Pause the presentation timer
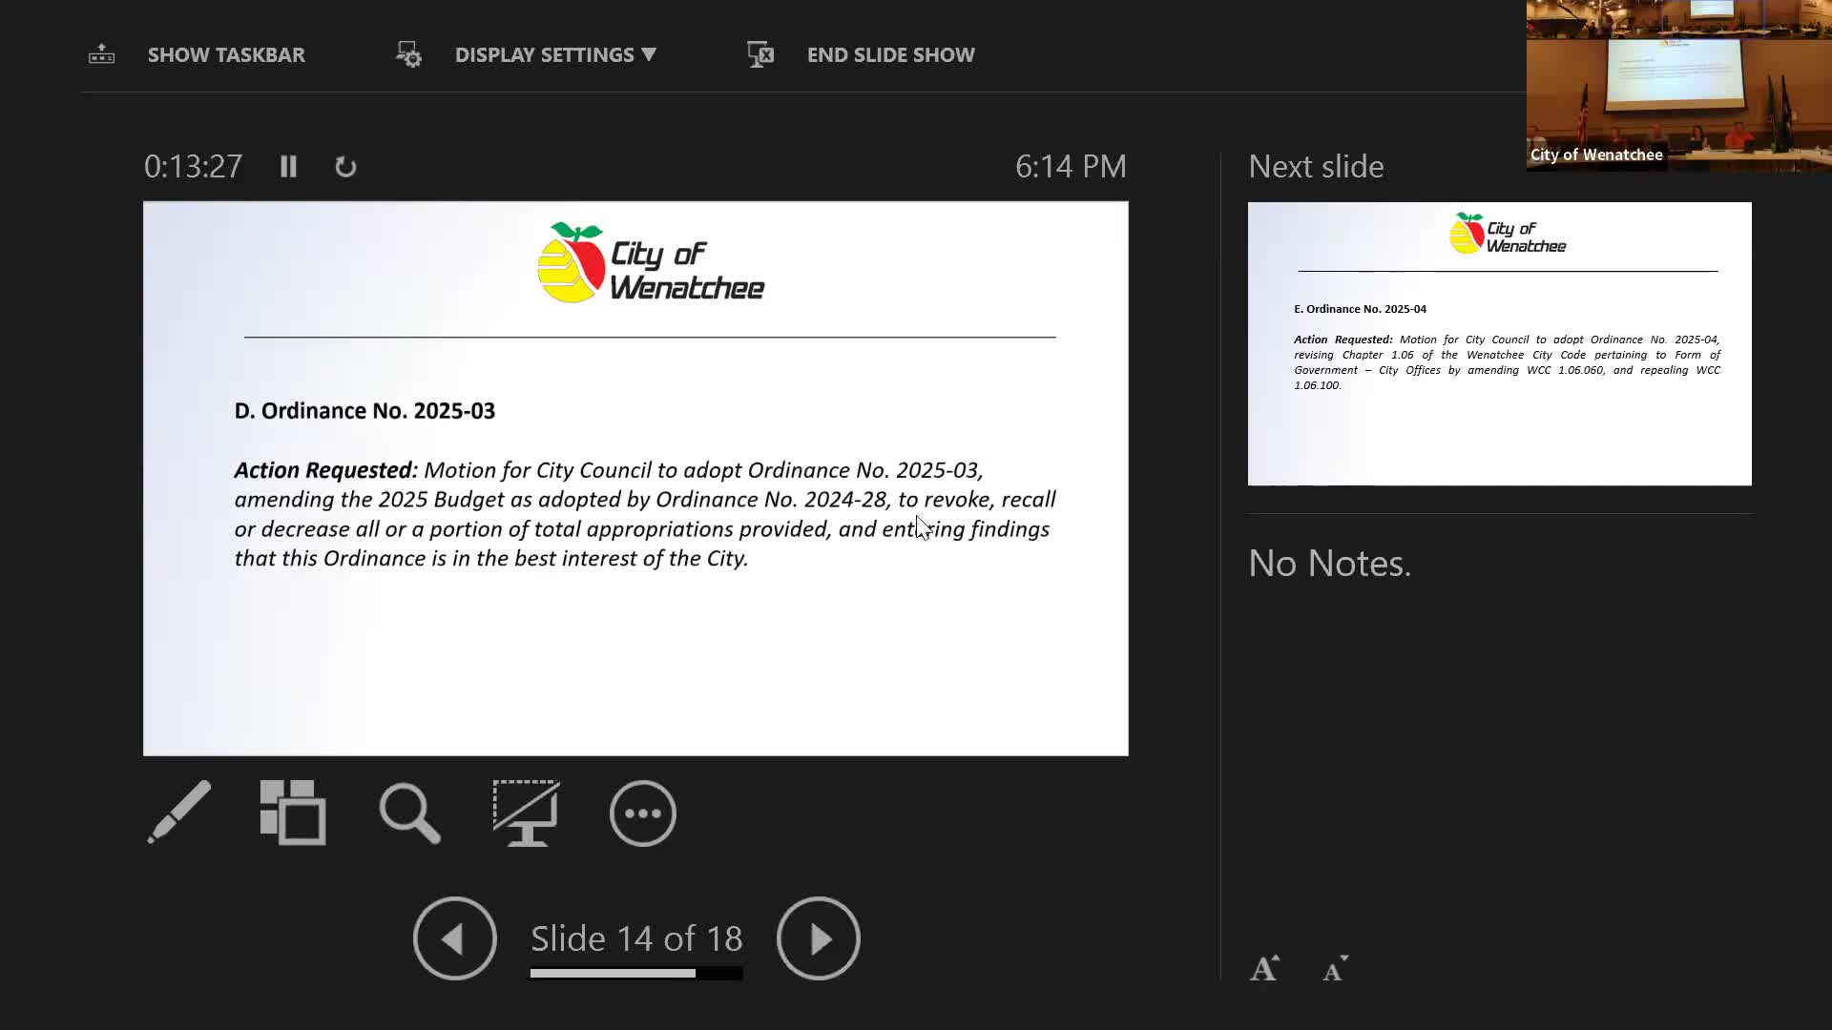Image resolution: width=1832 pixels, height=1030 pixels. [288, 167]
